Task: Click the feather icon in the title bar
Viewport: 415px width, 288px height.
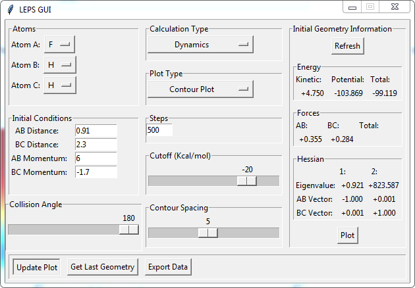Action: [x=9, y=11]
